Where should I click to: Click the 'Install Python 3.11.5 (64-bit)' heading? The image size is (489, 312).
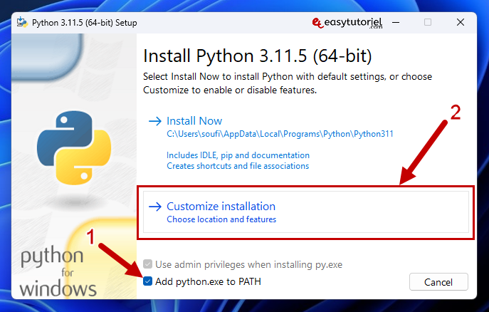coord(258,56)
